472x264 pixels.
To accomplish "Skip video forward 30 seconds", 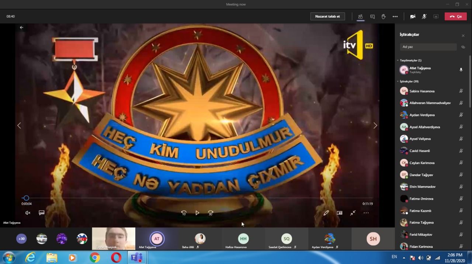I will point(211,213).
